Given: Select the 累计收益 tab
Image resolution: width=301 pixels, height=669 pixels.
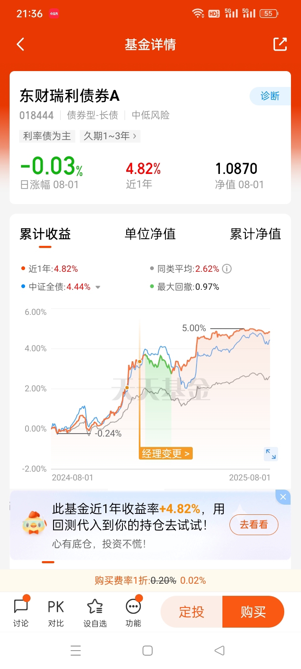Looking at the screenshot, I should coord(45,234).
